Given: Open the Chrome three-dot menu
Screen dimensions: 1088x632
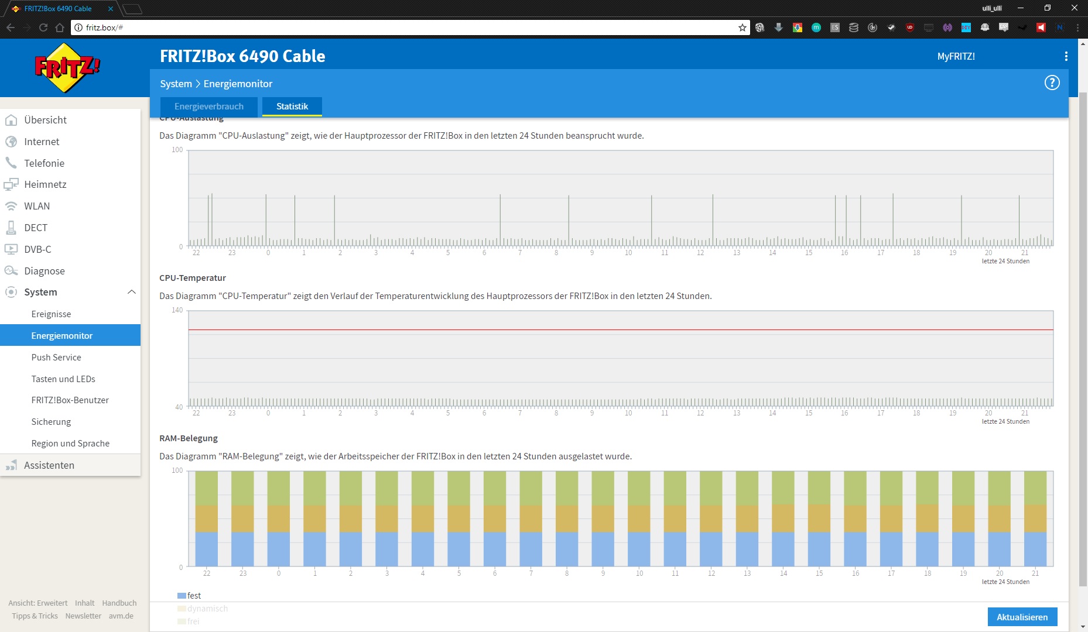Looking at the screenshot, I should point(1077,28).
